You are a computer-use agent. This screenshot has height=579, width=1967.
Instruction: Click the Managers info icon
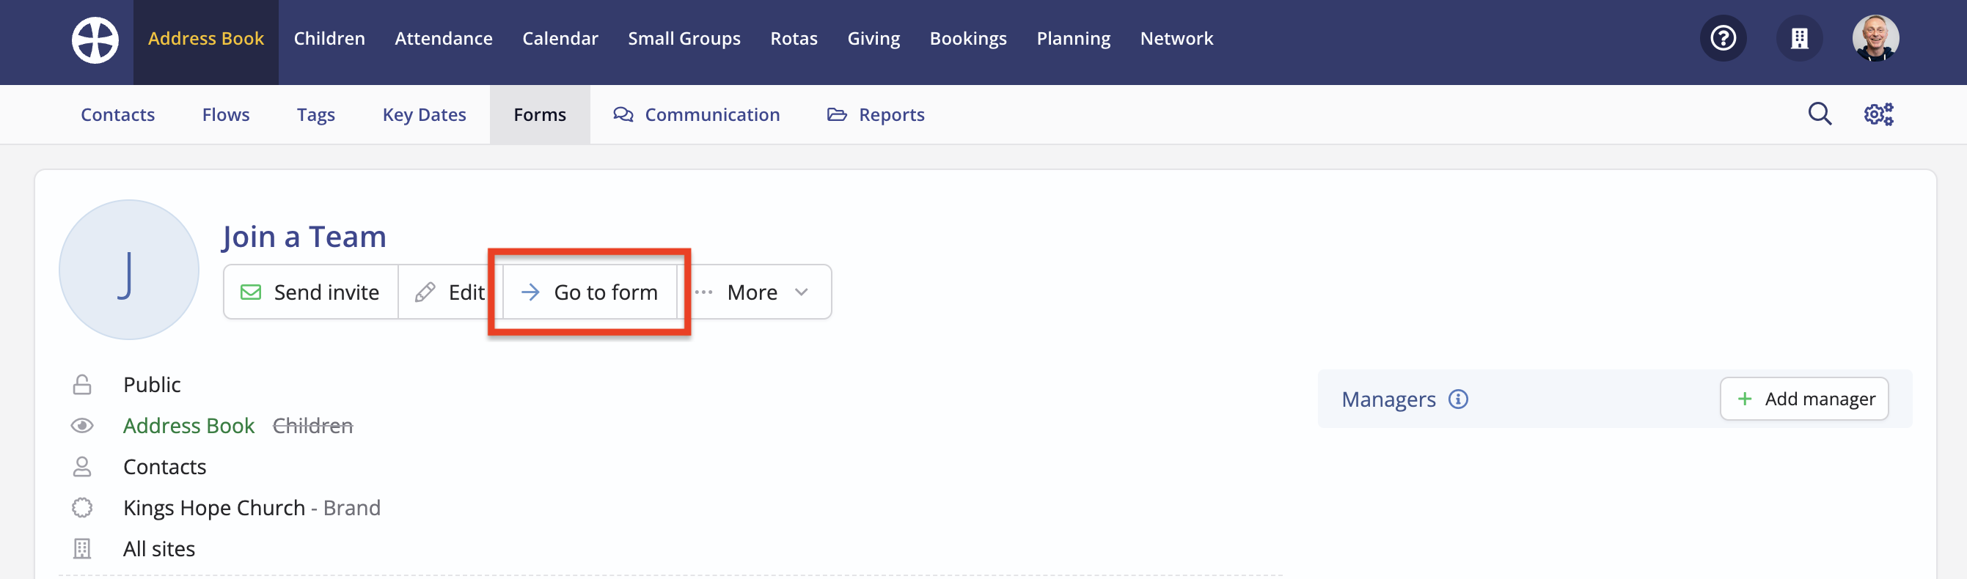[1458, 399]
